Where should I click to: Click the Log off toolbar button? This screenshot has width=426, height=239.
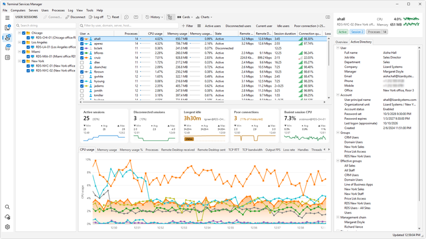click(x=96, y=17)
